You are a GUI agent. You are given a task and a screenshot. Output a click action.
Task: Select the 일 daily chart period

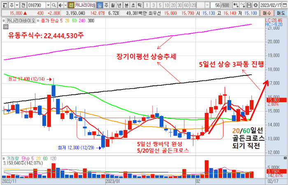tap(100, 5)
